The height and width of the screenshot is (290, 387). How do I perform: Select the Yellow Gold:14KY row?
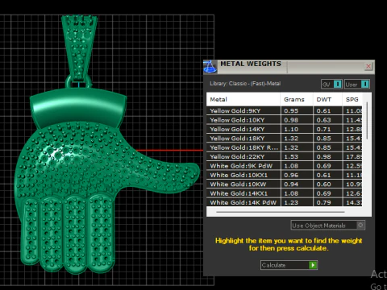coord(284,129)
